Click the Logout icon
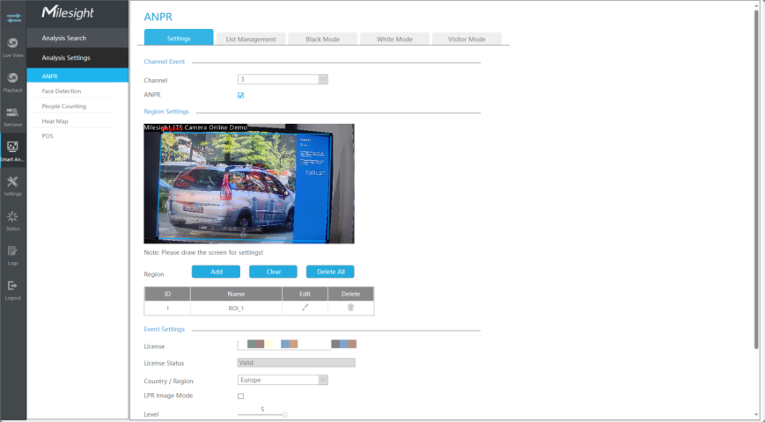The height and width of the screenshot is (422, 765). click(x=12, y=286)
